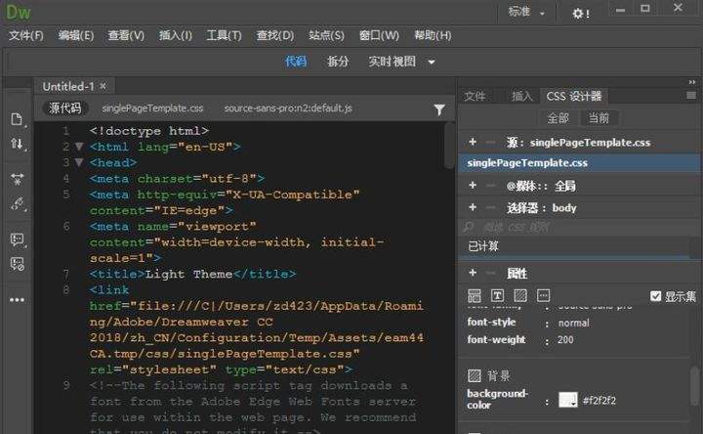Click the Dw application logo
Image resolution: width=703 pixels, height=434 pixels.
tap(19, 12)
